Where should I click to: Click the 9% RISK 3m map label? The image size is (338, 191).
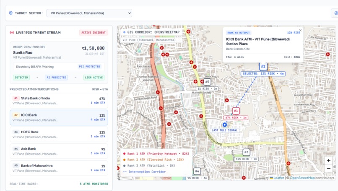pyautogui.click(x=197, y=178)
